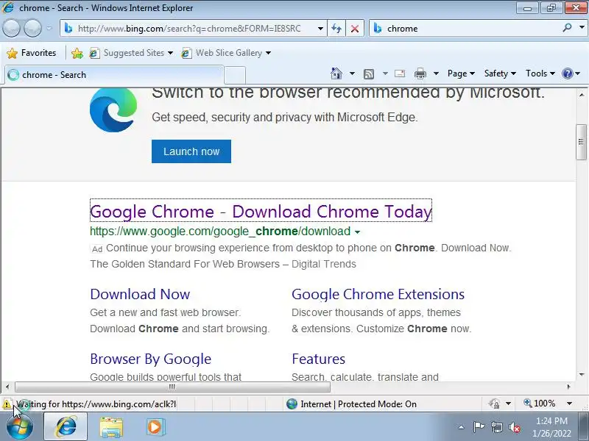Click the privacy report icon in status bar
This screenshot has width=589, height=441.
494,404
